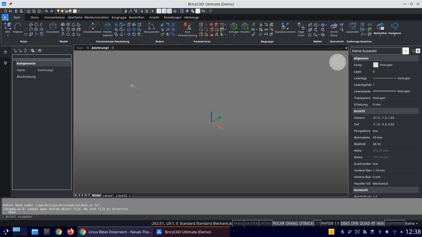
Task: Enable POLAR tracking in the status bar
Action: tap(278, 223)
